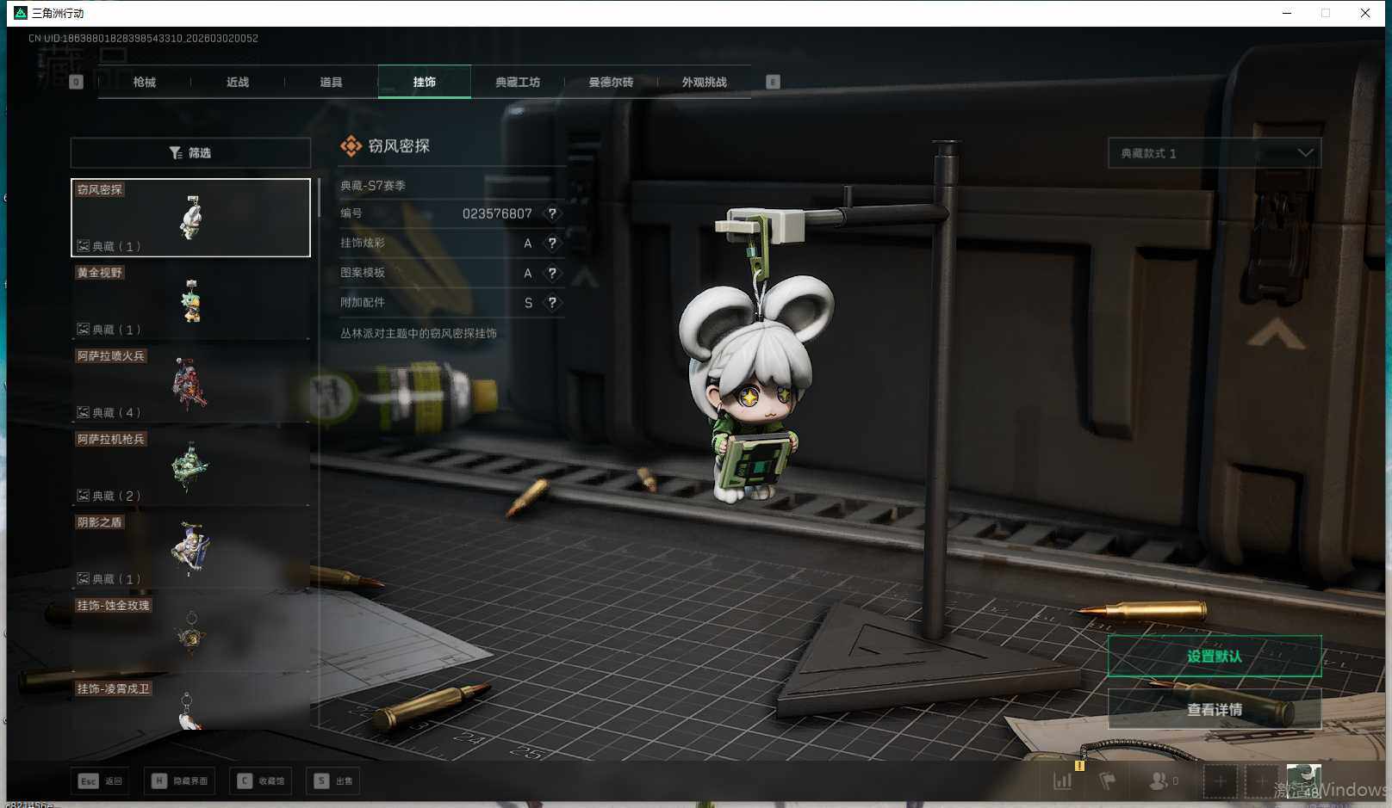Screen dimensions: 1392x808
Task: Click the help icon for 挂饰炫彩
Action: click(552, 244)
